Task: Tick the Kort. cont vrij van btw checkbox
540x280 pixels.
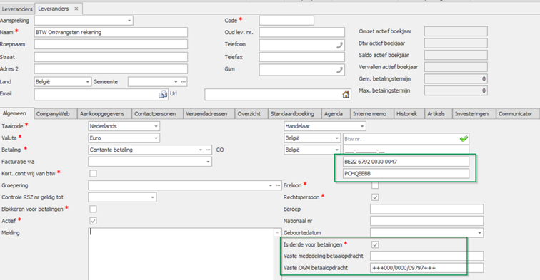Action: 93,174
